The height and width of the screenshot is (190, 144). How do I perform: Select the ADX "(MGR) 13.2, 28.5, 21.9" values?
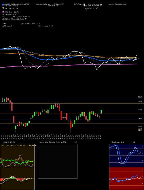click(31, 24)
